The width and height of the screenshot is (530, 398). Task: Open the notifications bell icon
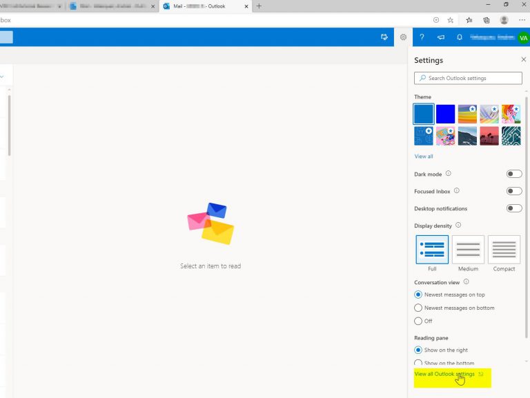click(x=460, y=37)
